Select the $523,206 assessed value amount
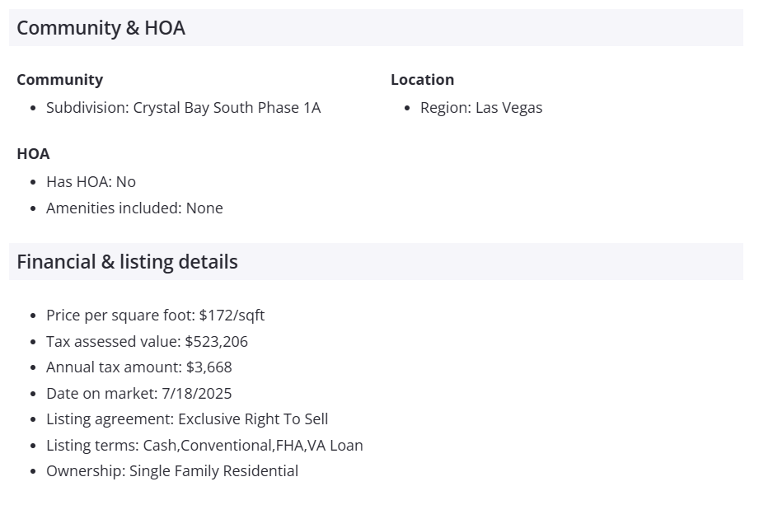 (216, 342)
